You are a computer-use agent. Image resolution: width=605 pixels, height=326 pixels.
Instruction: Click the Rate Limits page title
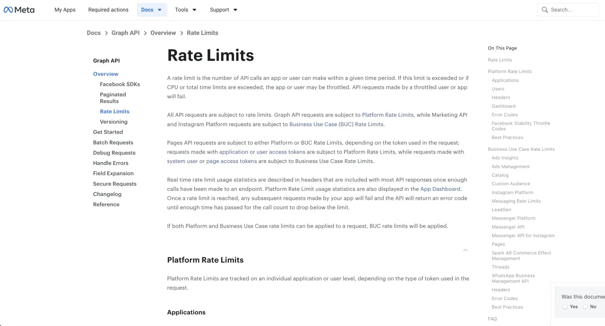pos(211,55)
